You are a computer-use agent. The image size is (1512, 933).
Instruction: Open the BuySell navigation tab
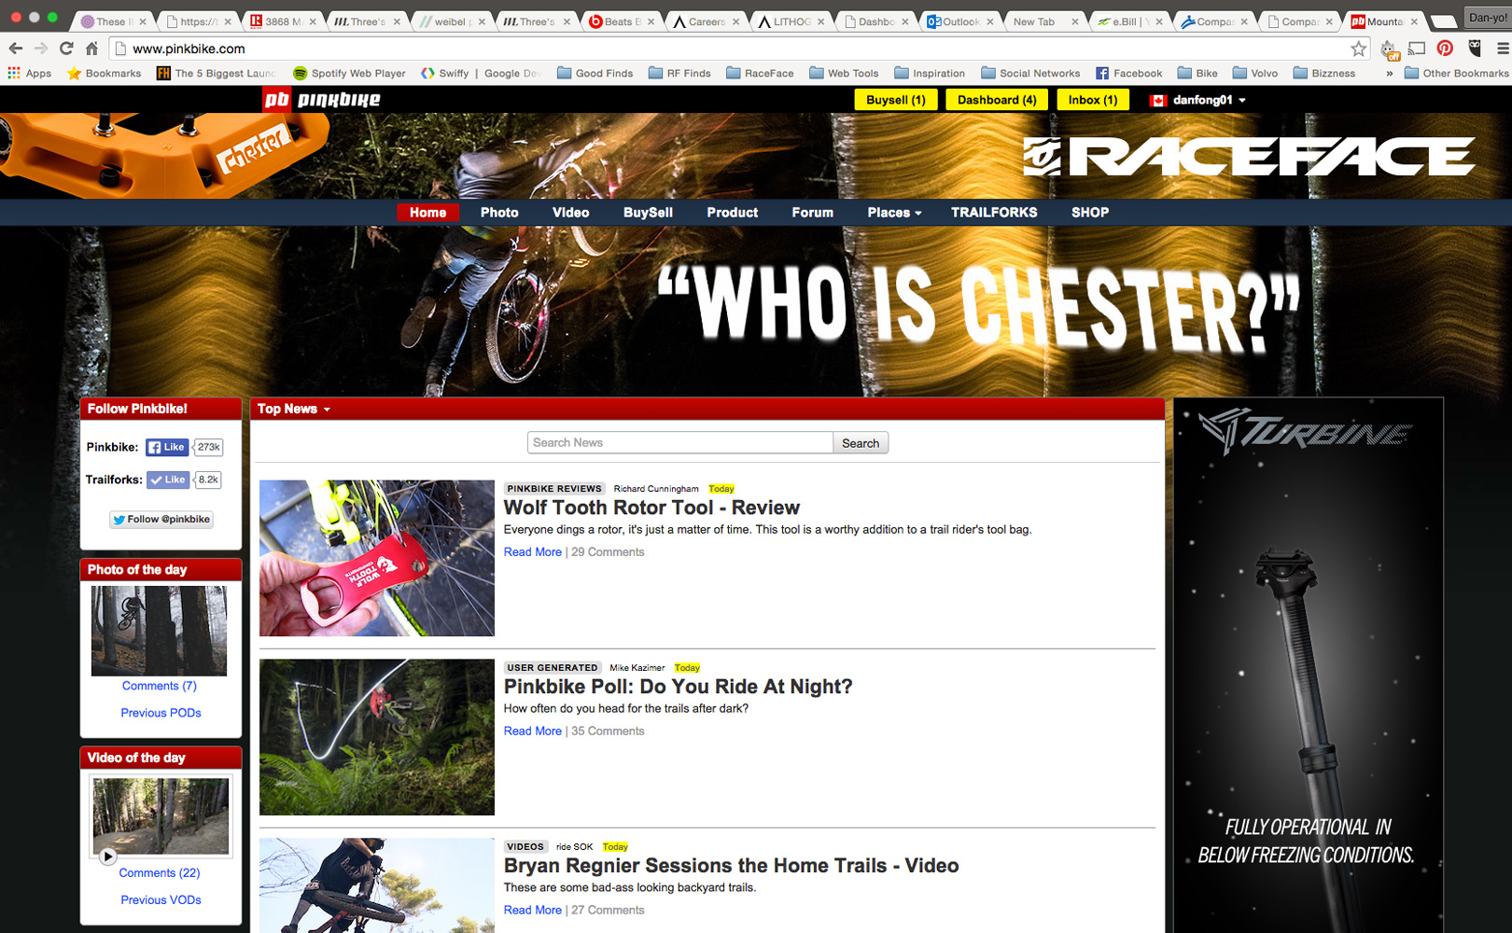(648, 213)
